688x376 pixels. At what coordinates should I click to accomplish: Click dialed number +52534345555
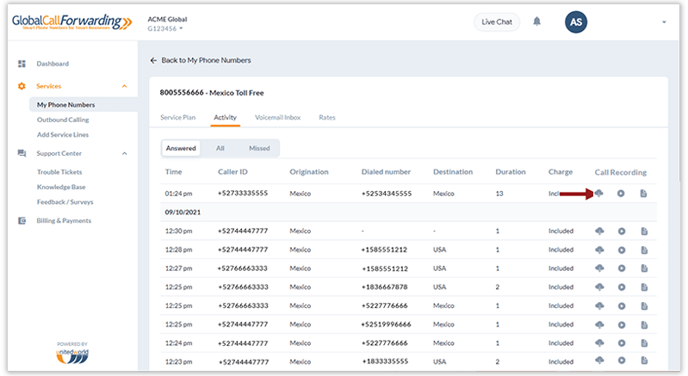point(387,194)
